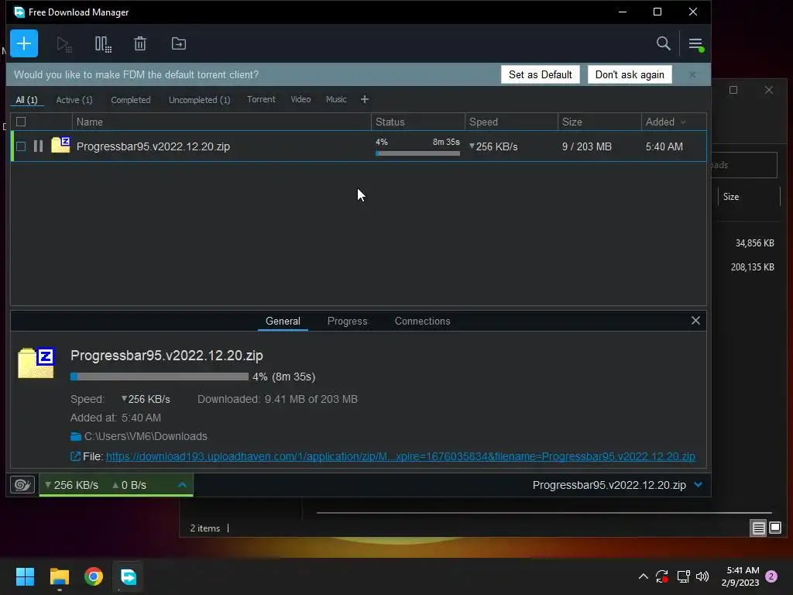
Task: Pause all downloads toolbar icon
Action: pos(103,44)
